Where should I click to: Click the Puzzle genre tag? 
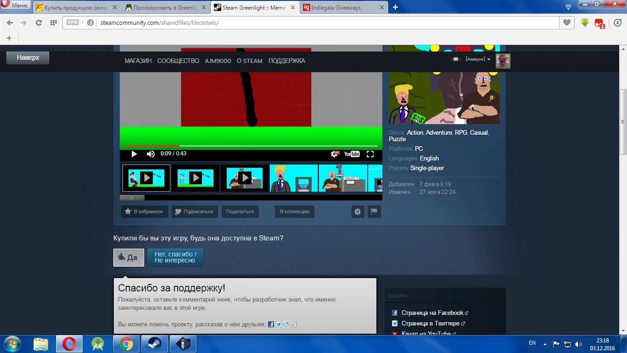[397, 139]
